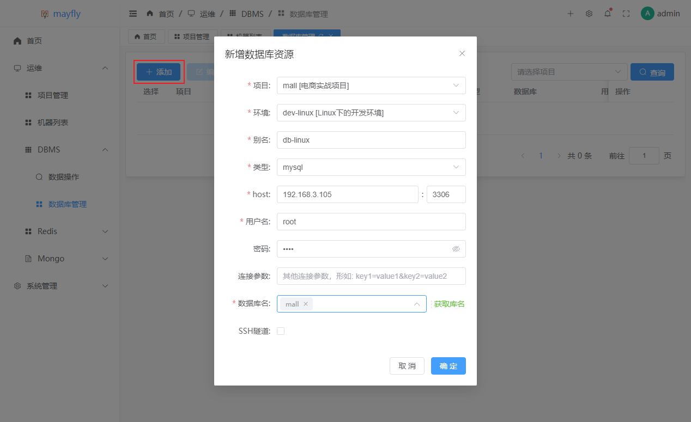Close the 新增数据库资源 dialog
The image size is (691, 422).
click(462, 53)
